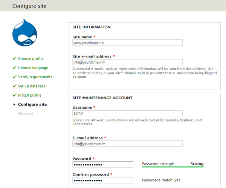Click the checkmark beside Choose language

[14, 68]
